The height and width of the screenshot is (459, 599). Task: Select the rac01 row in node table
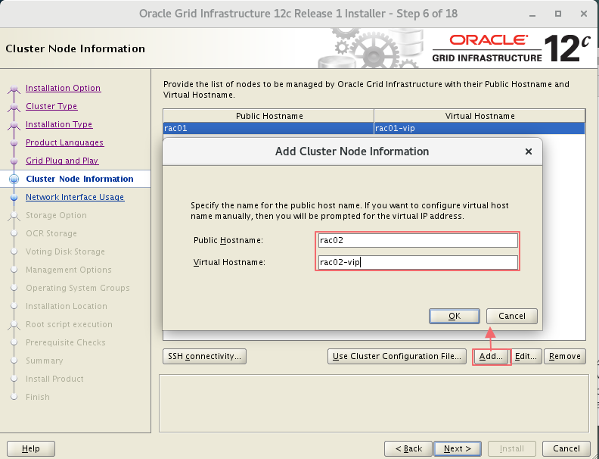click(x=268, y=128)
